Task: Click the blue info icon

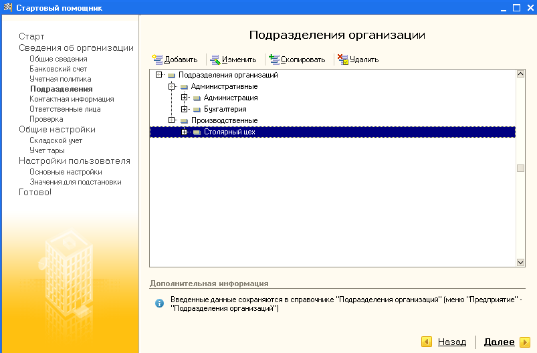Action: click(159, 304)
